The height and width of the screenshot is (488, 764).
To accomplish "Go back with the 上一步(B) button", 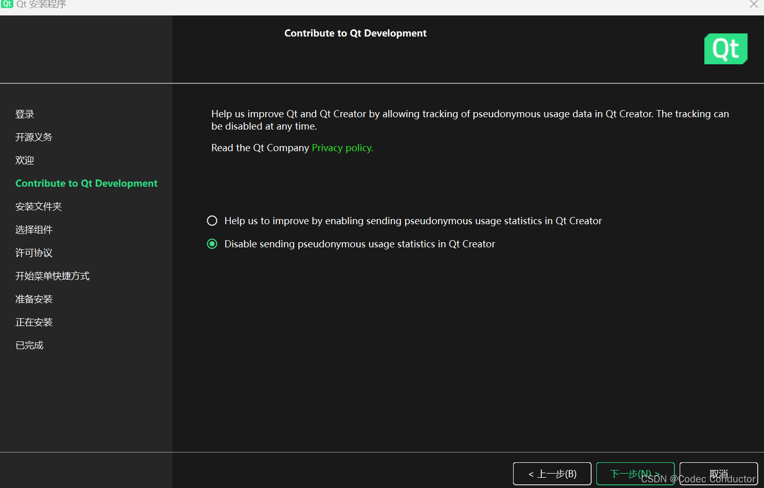I will (x=552, y=474).
